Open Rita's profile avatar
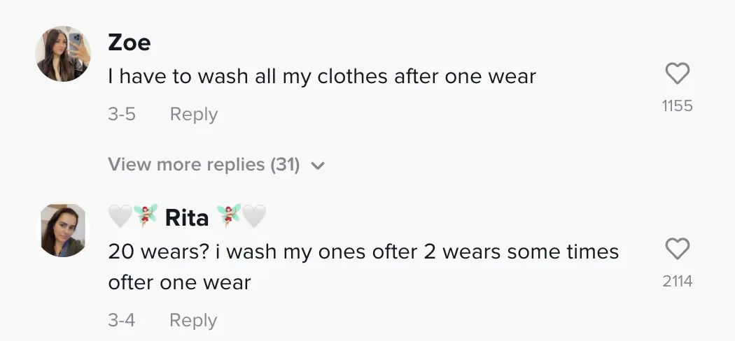 [63, 230]
